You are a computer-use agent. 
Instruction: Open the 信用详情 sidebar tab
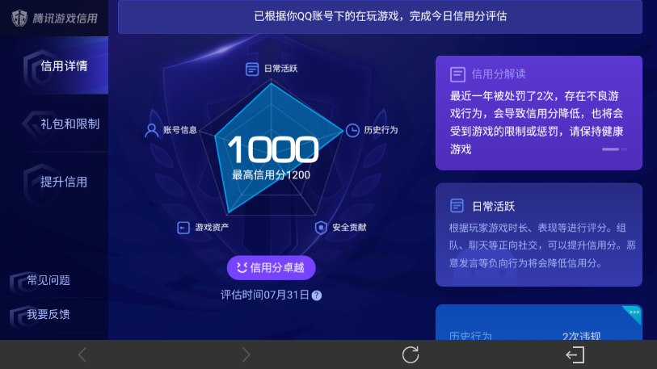coord(54,65)
